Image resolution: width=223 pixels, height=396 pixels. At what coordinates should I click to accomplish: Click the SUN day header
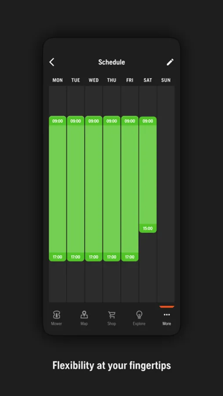[166, 81]
